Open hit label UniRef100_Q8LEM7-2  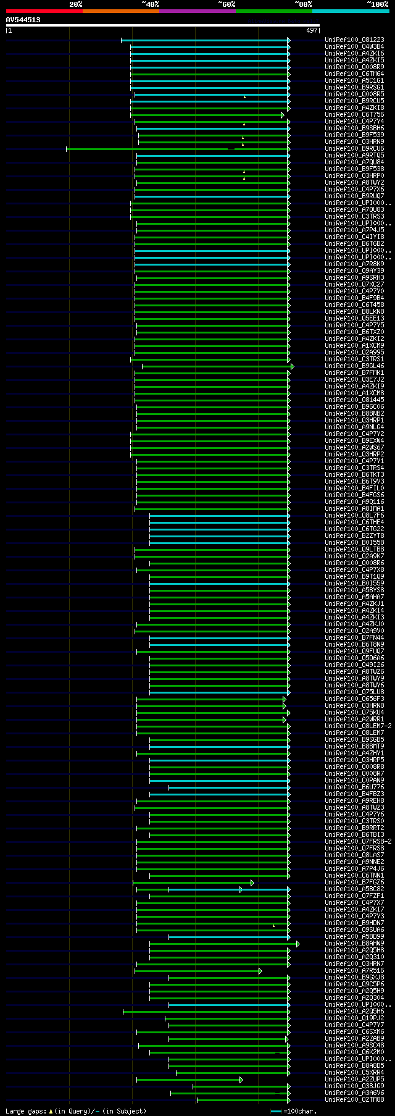coord(358,726)
